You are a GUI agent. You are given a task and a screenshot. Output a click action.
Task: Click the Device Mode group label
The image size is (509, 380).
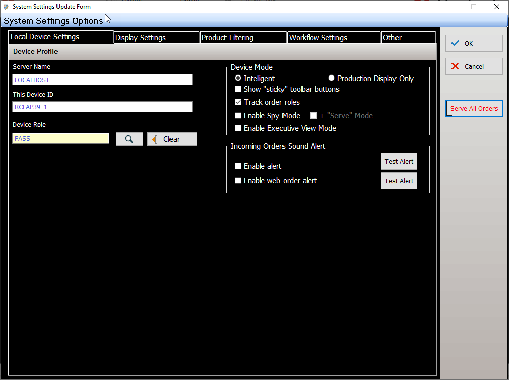252,67
